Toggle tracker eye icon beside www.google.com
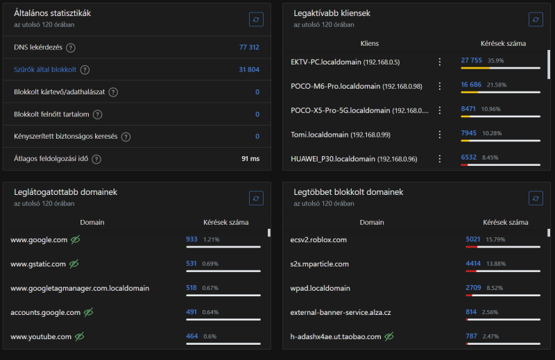This screenshot has width=555, height=360. coord(75,239)
